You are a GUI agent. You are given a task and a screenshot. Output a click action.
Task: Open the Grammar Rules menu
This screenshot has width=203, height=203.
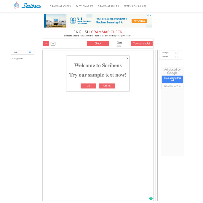pyautogui.click(x=108, y=6)
